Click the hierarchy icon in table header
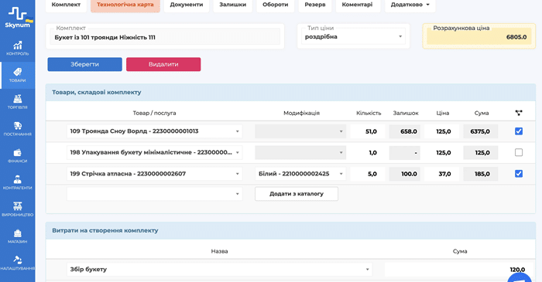Screen dimensions: 542x282 pos(519,113)
